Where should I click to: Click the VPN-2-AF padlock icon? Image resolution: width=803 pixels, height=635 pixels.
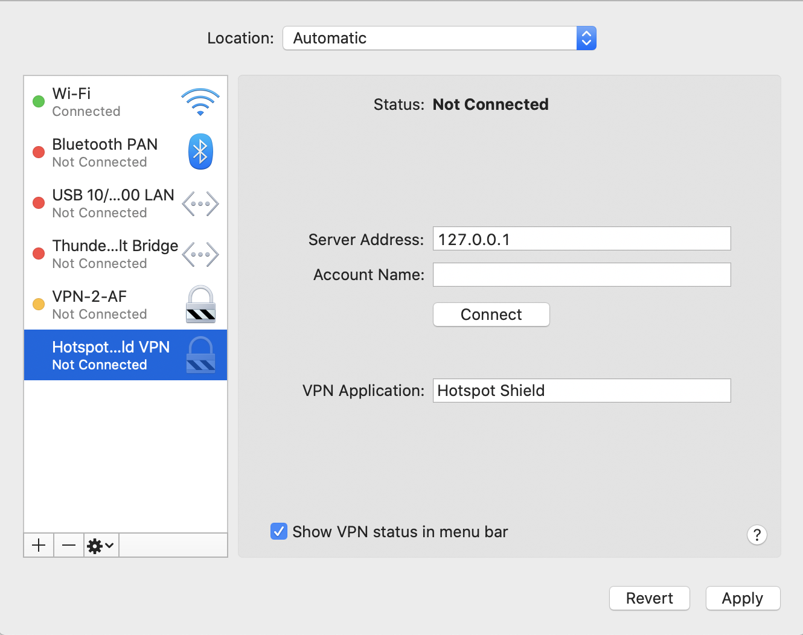coord(200,304)
